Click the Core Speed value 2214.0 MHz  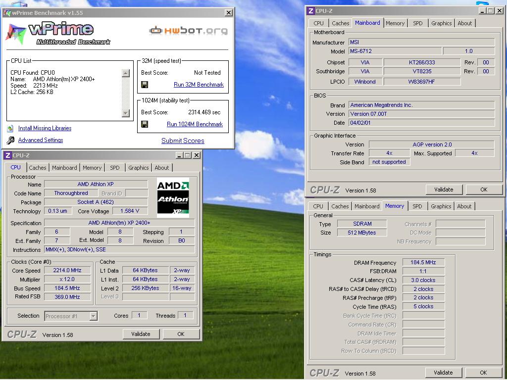pos(67,271)
